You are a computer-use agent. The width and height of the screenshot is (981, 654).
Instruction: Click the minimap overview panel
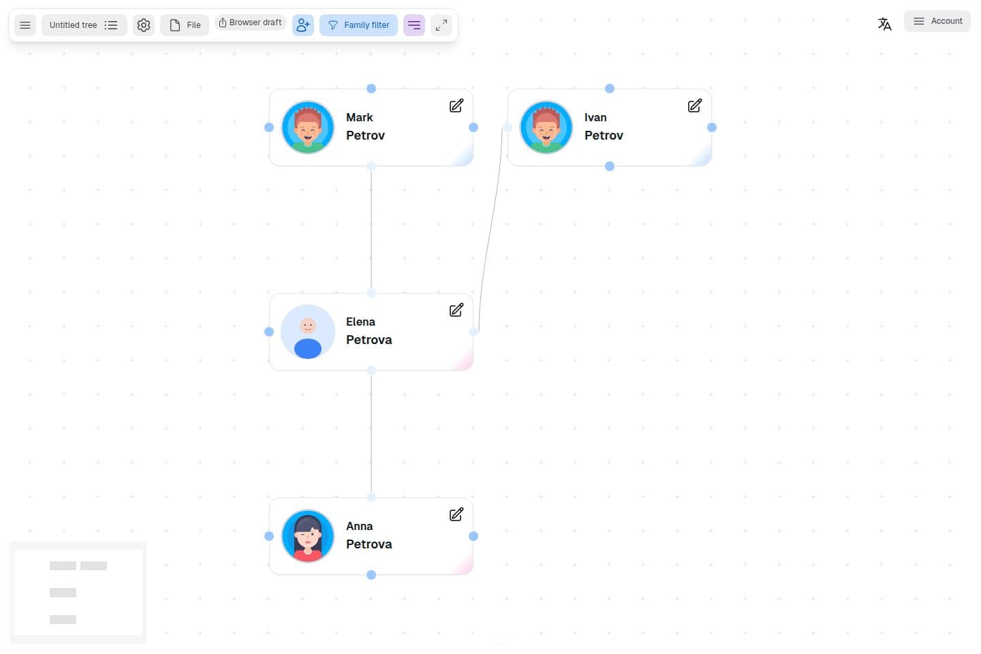[78, 593]
